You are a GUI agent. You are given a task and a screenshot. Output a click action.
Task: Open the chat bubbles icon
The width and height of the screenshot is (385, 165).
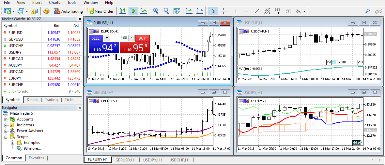pyautogui.click(x=378, y=11)
